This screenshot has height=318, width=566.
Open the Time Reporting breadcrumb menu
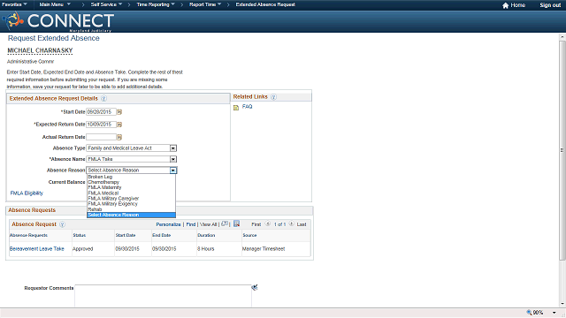tap(156, 4)
